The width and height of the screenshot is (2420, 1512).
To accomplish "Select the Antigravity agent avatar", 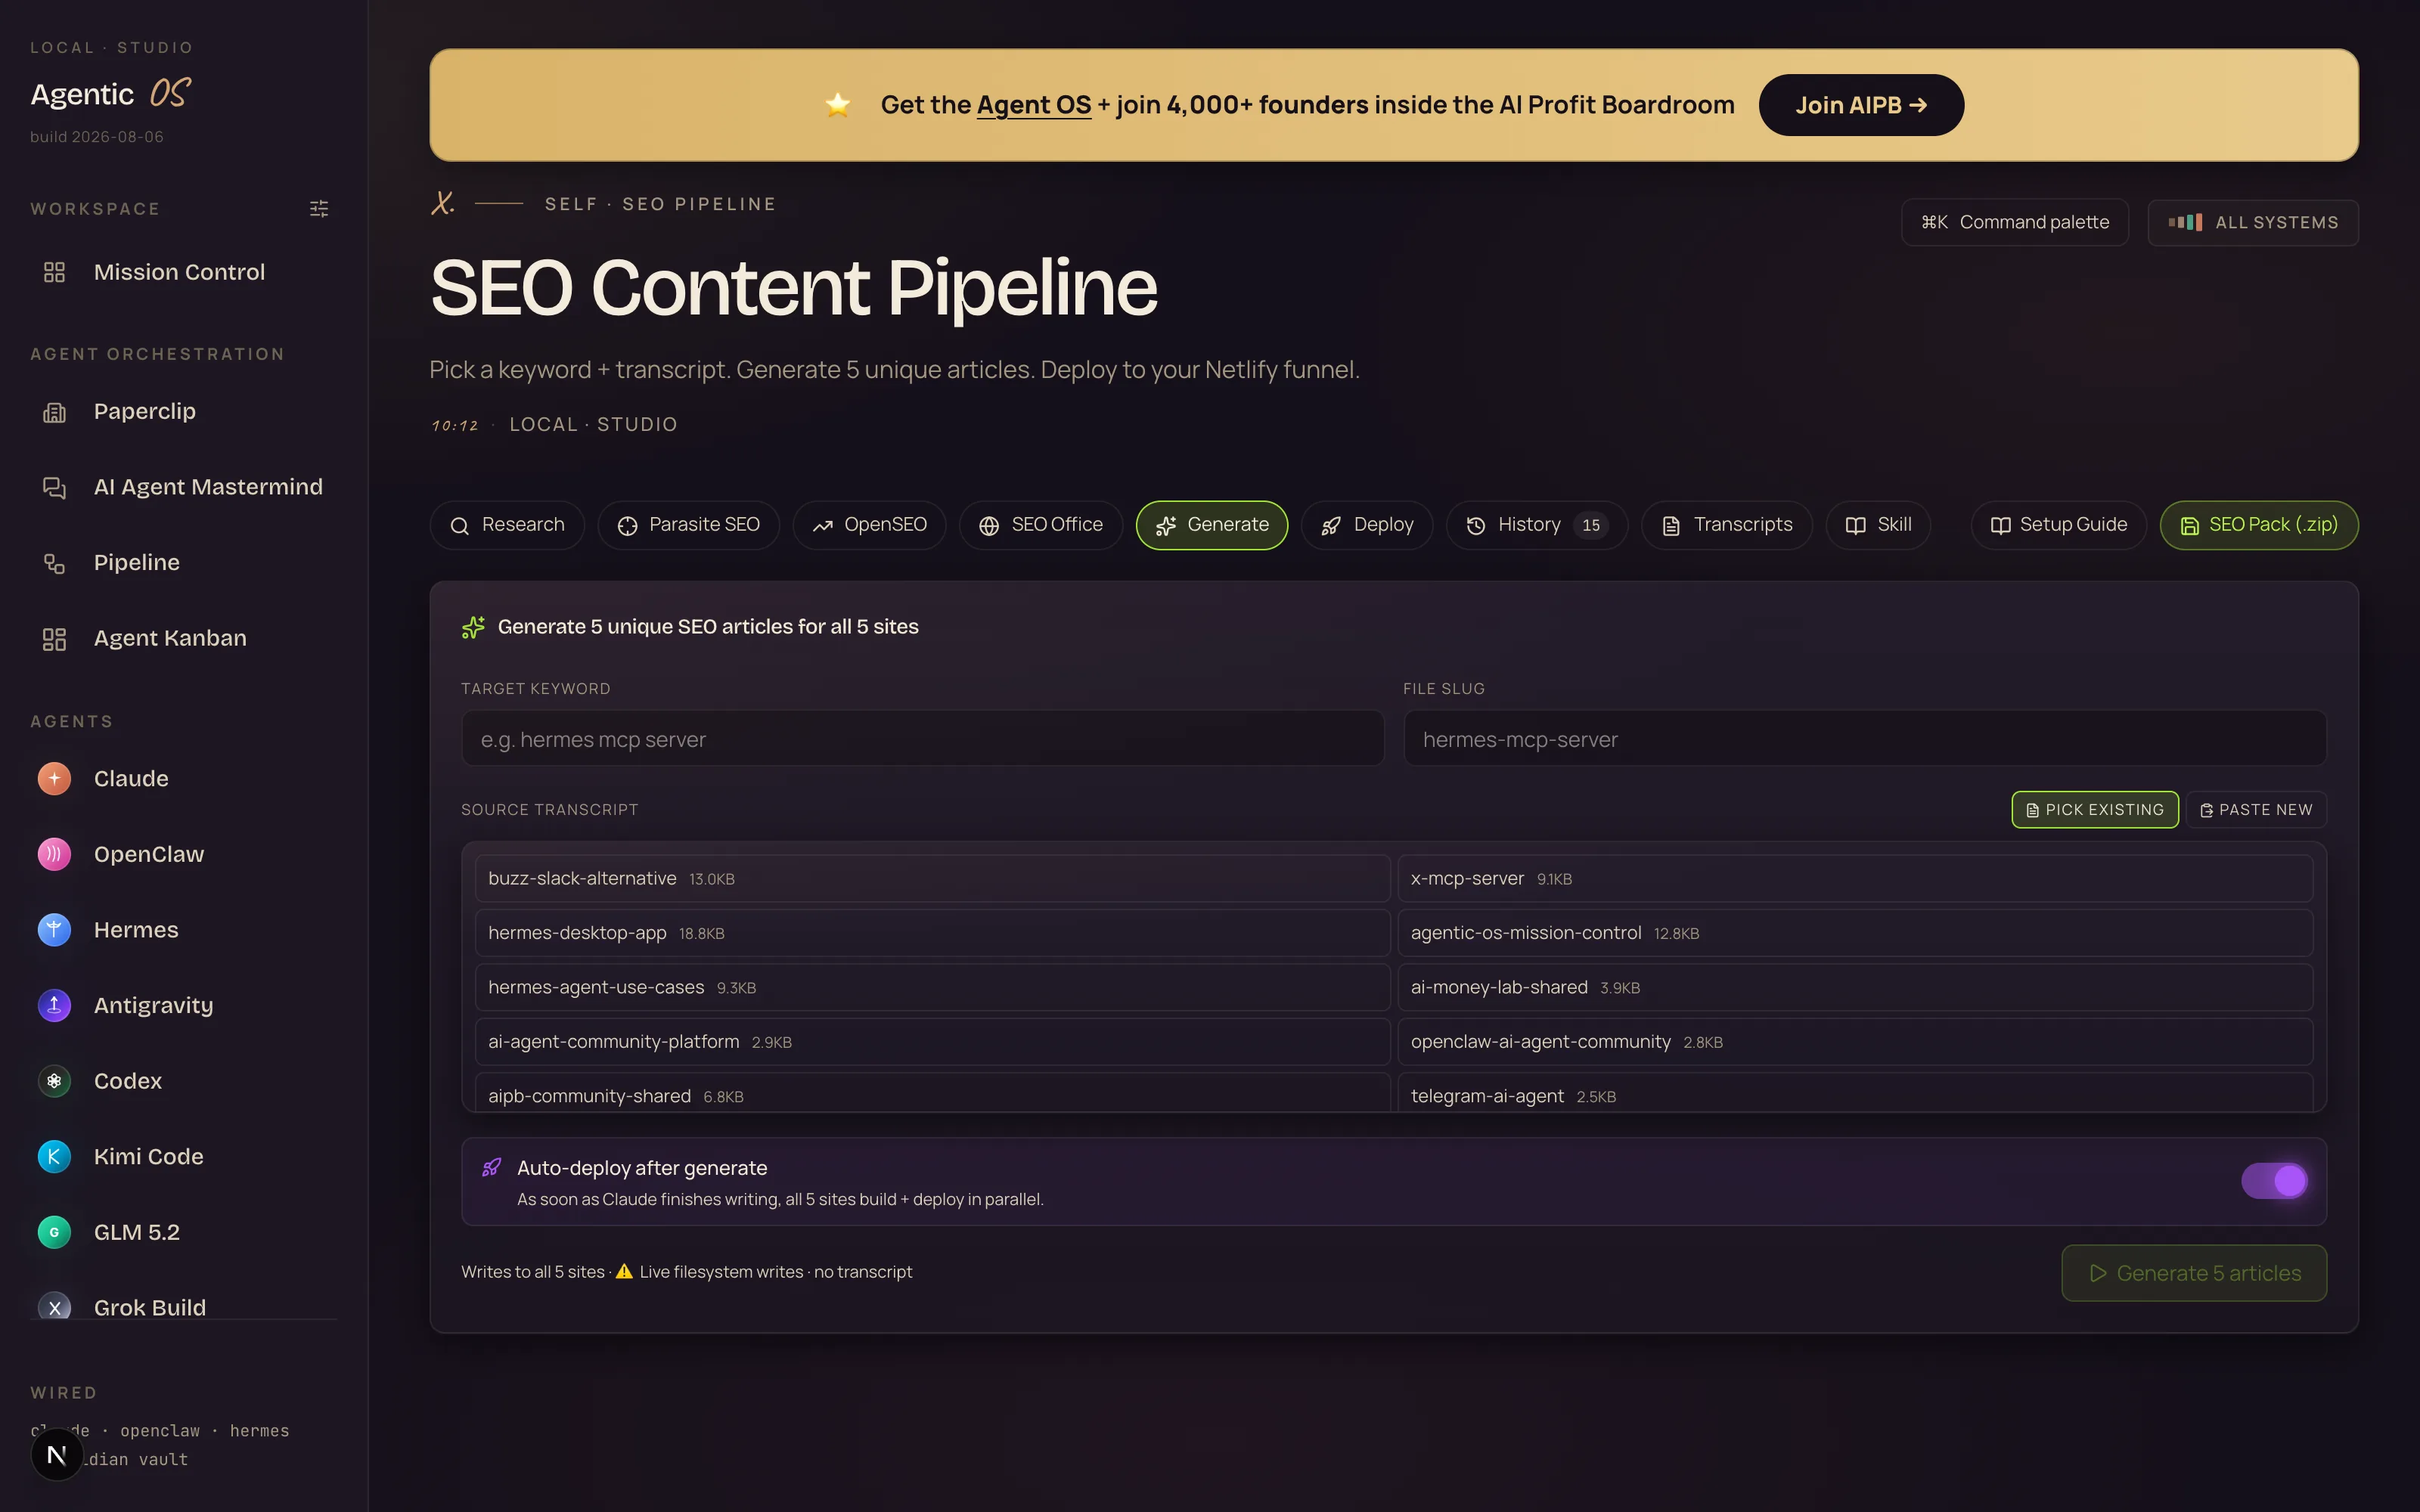I will point(54,1005).
